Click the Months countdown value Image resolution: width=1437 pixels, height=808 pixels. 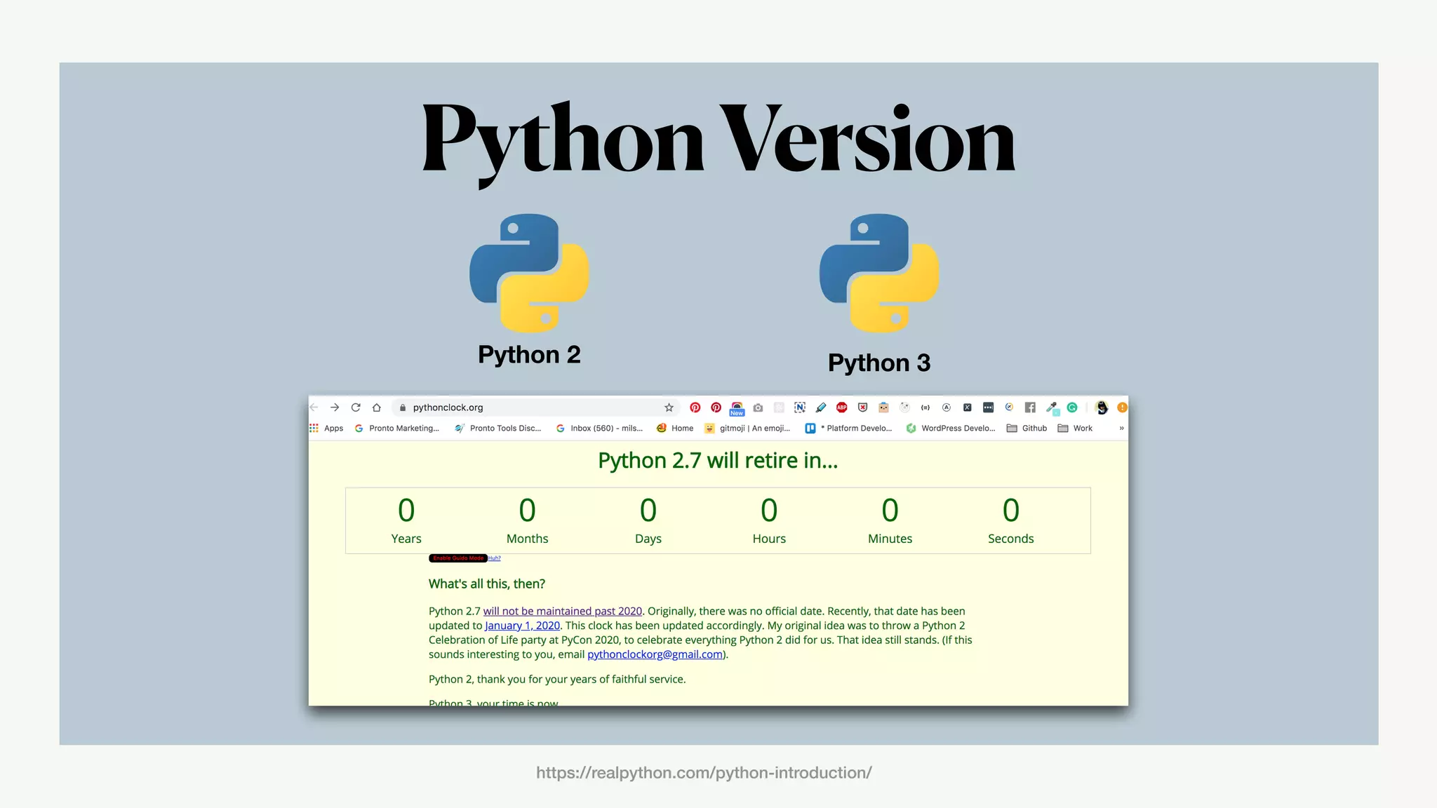pyautogui.click(x=527, y=511)
